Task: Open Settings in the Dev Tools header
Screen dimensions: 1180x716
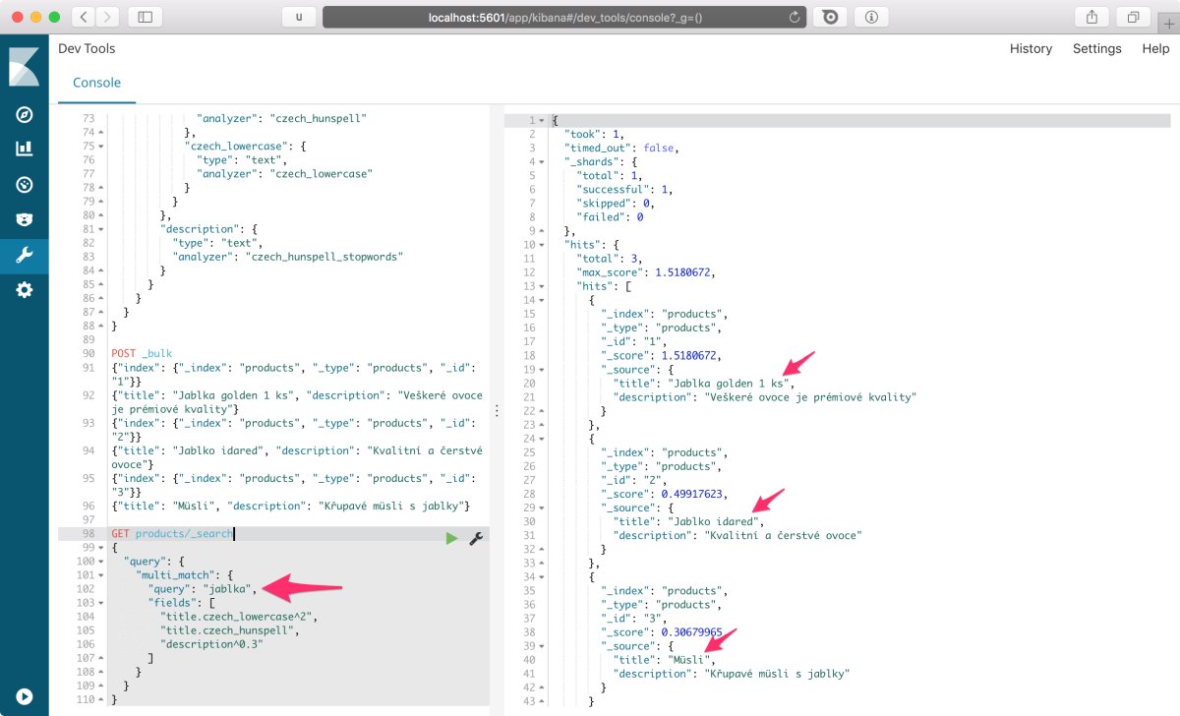Action: coord(1096,48)
